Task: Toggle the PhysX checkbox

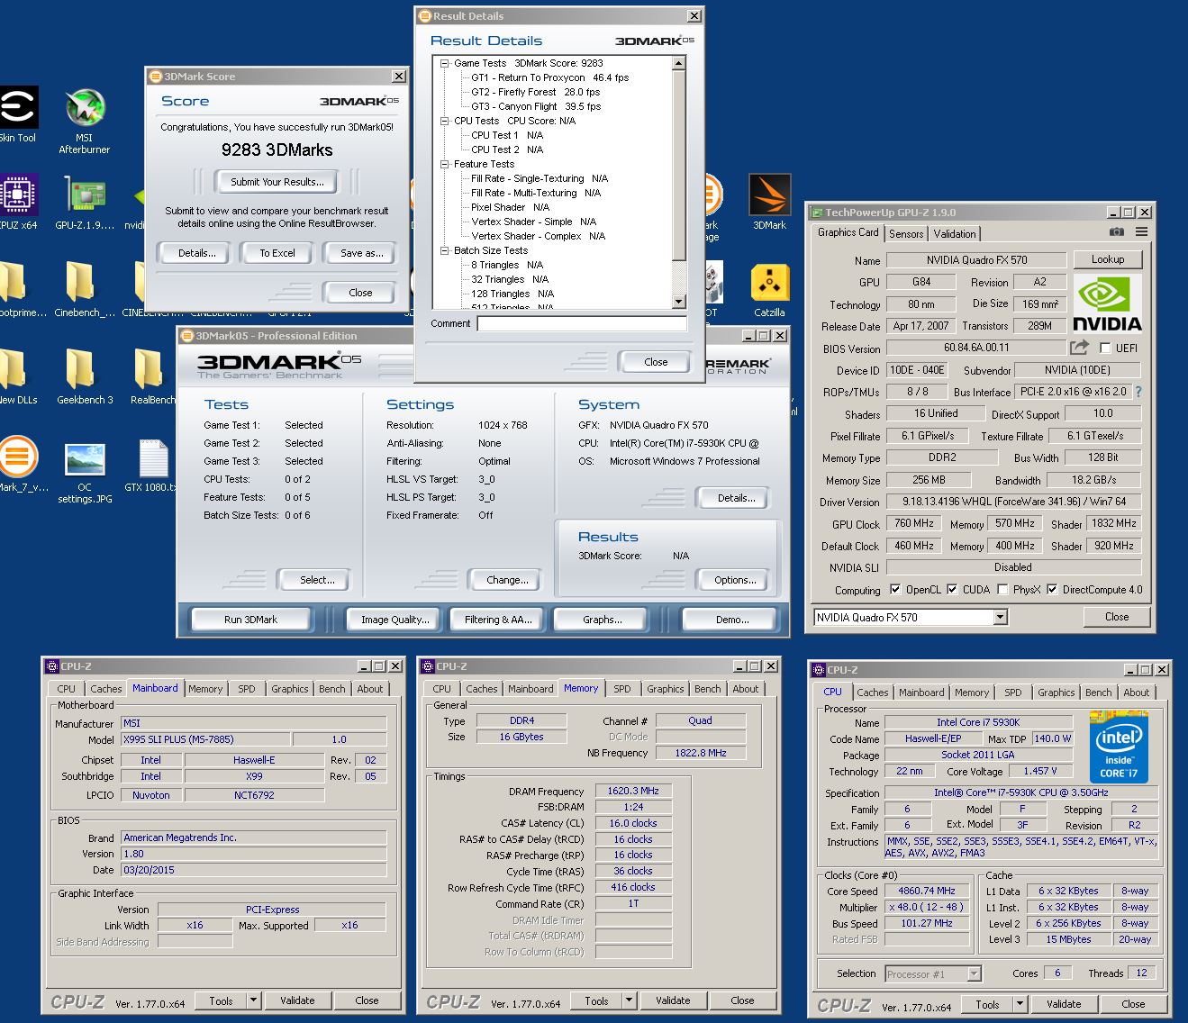Action: pyautogui.click(x=1002, y=590)
